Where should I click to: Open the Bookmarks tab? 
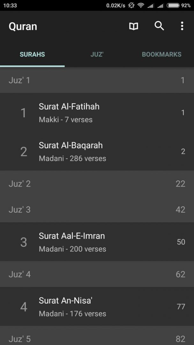(161, 54)
